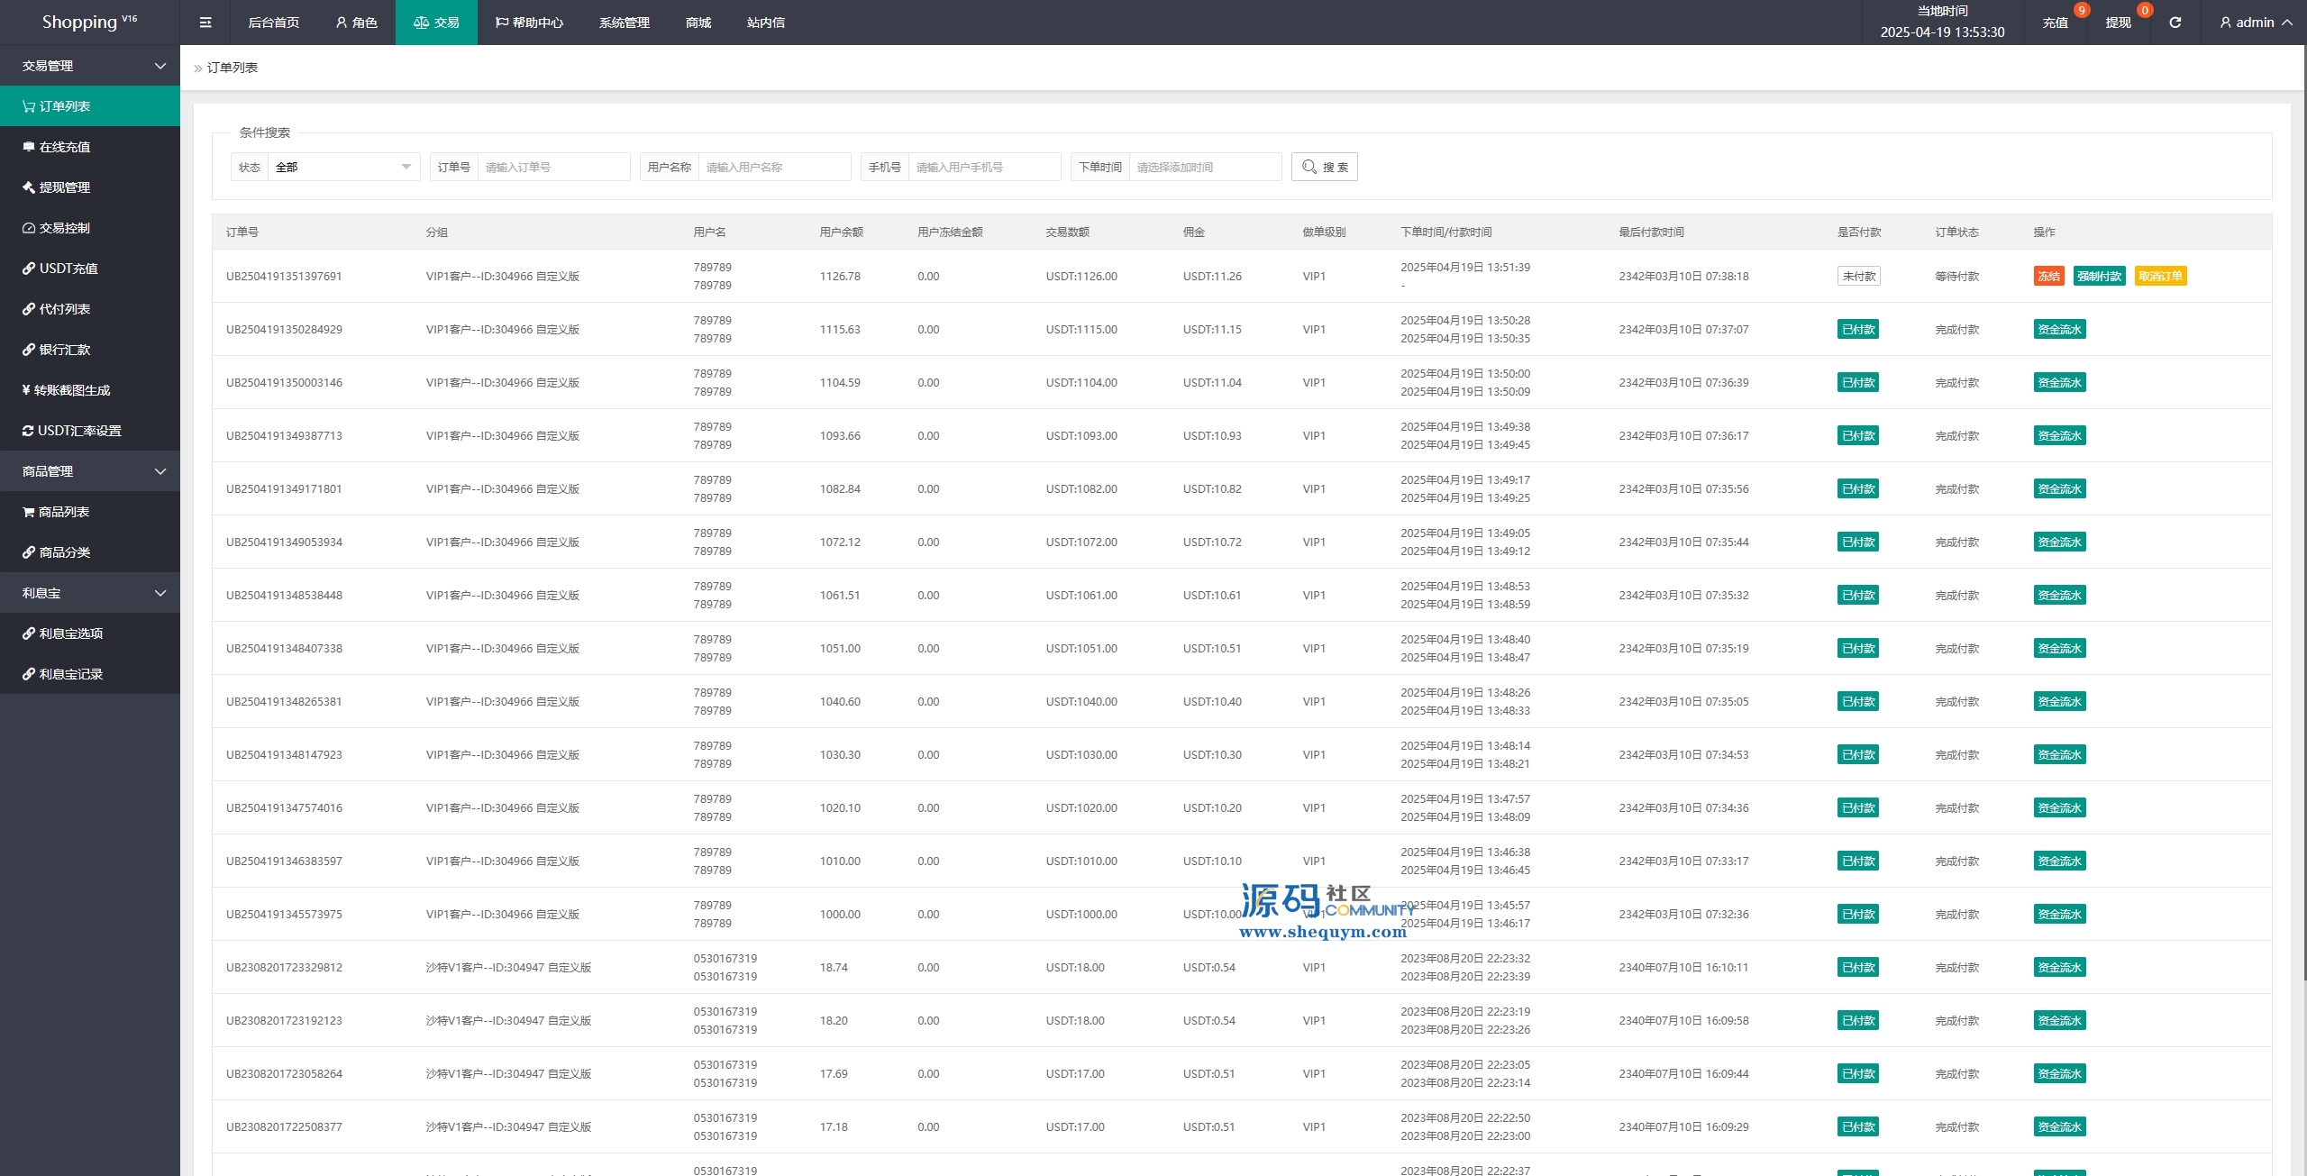
Task: Open 在线充值 in the sidebar
Action: click(x=64, y=147)
